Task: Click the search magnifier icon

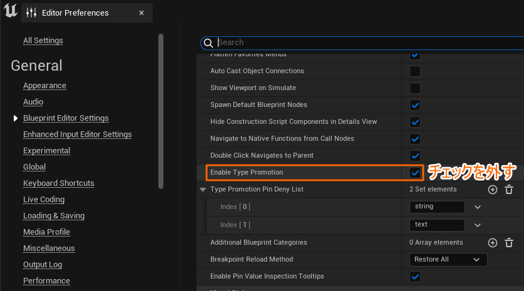Action: (x=208, y=43)
